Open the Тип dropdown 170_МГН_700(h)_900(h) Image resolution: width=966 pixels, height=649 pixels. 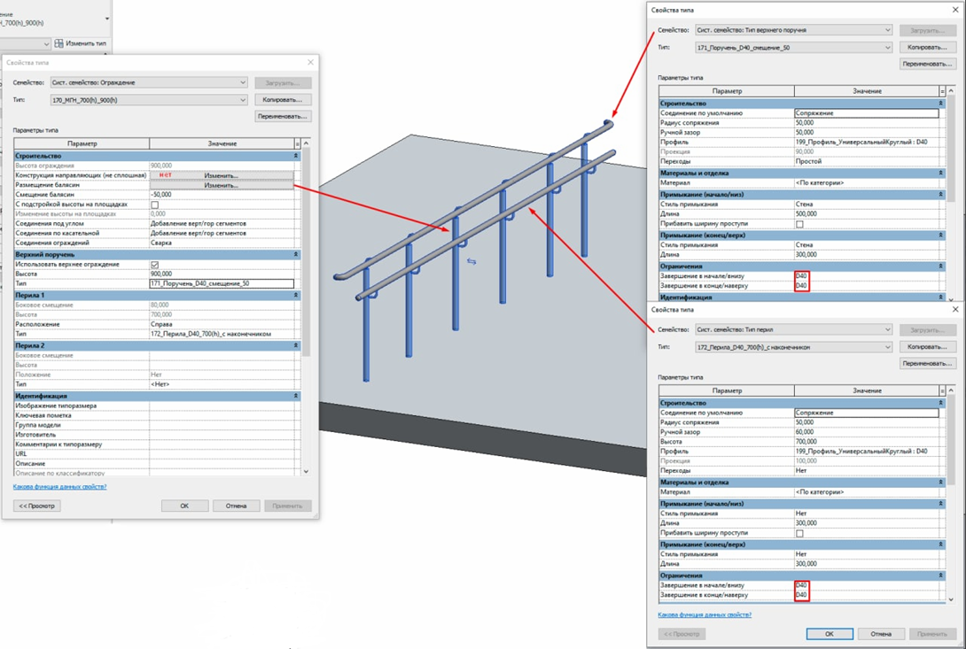(x=149, y=100)
